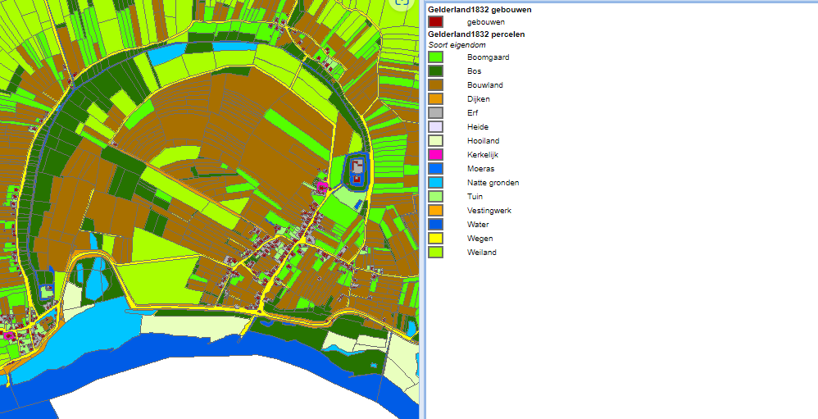
Task: Click the Vestingwerk orange swatch
Action: (x=435, y=210)
